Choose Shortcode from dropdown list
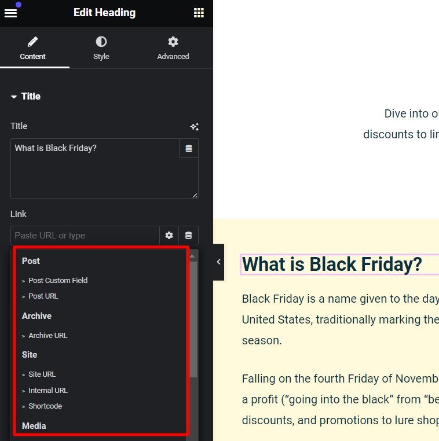 [45, 406]
